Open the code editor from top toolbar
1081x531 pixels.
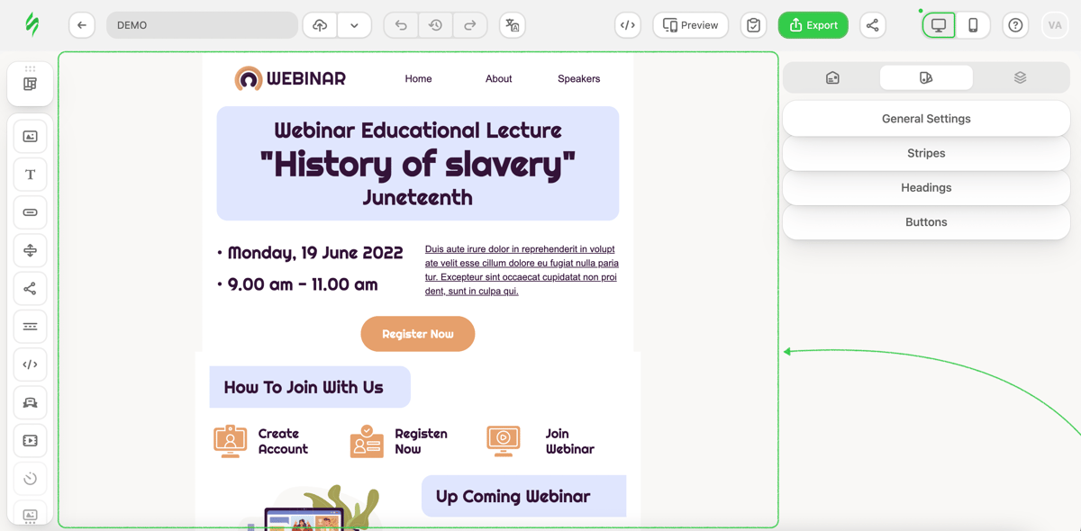click(x=628, y=25)
